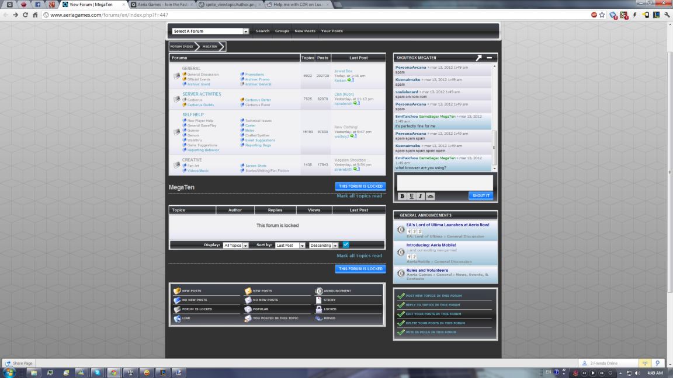Open PersonaArcana's profile from first shout

tap(411, 67)
